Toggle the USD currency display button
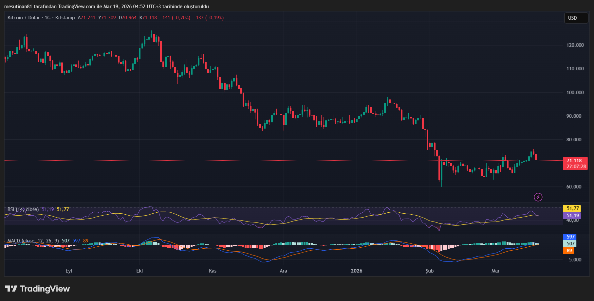The image size is (594, 301). coord(576,18)
